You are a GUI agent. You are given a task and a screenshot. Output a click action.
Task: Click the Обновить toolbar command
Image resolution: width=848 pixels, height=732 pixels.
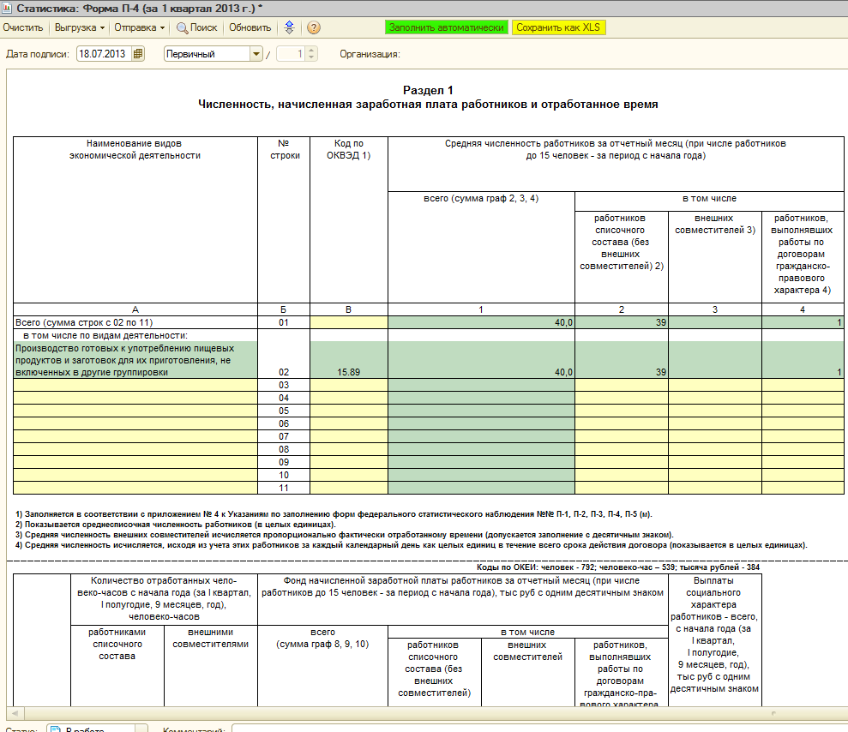pyautogui.click(x=250, y=27)
